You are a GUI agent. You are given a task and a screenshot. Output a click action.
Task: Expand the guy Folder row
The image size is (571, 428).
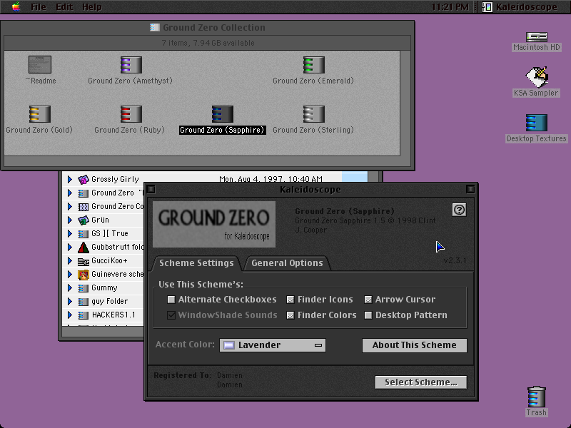pos(69,302)
